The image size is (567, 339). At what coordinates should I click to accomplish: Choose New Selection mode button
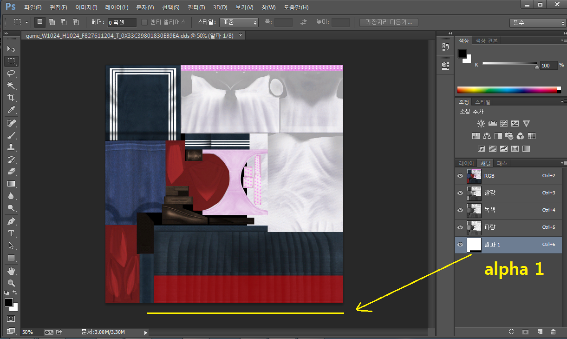pyautogui.click(x=40, y=22)
